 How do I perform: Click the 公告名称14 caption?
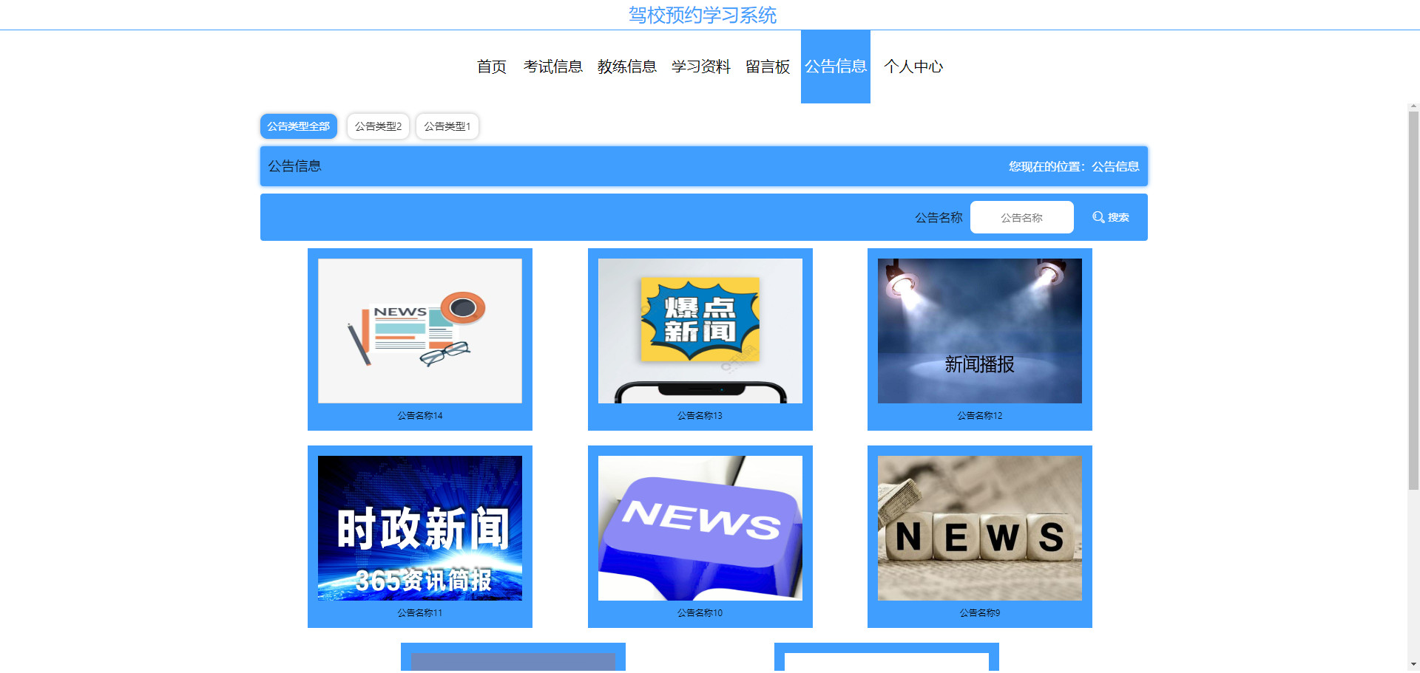(x=420, y=416)
